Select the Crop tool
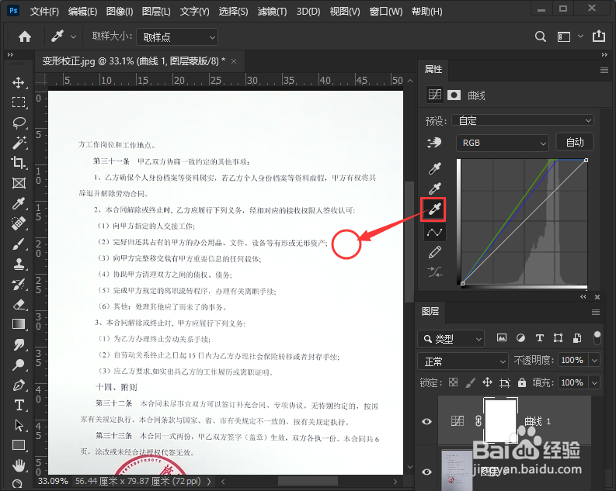The image size is (616, 491). (19, 162)
